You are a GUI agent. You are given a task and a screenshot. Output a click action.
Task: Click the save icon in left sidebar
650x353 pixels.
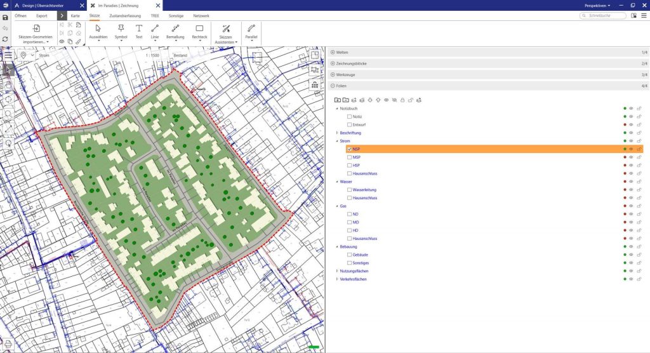coord(6,17)
